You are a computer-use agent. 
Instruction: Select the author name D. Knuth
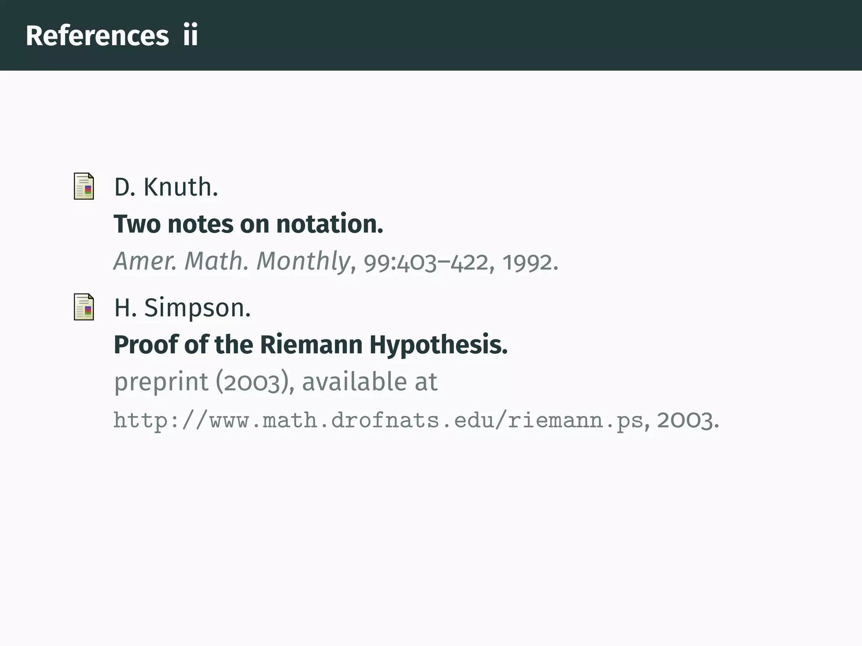coord(166,187)
